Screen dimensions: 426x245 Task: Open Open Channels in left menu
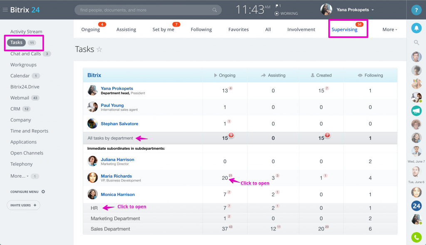pyautogui.click(x=27, y=153)
